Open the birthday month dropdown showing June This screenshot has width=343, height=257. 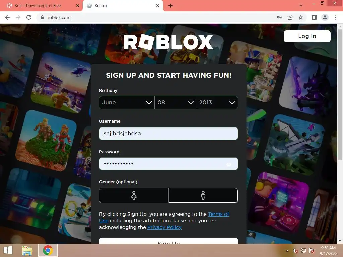pos(127,102)
